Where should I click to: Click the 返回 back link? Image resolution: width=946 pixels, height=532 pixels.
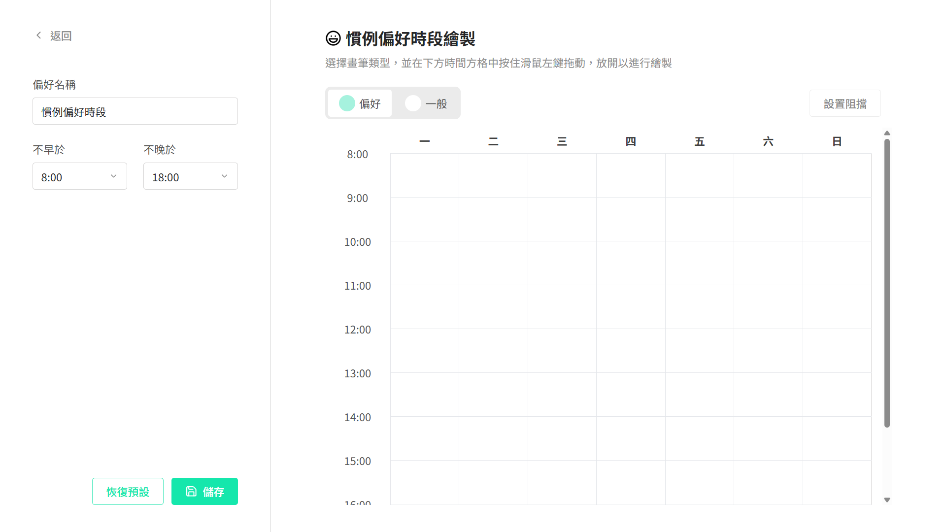coord(61,36)
